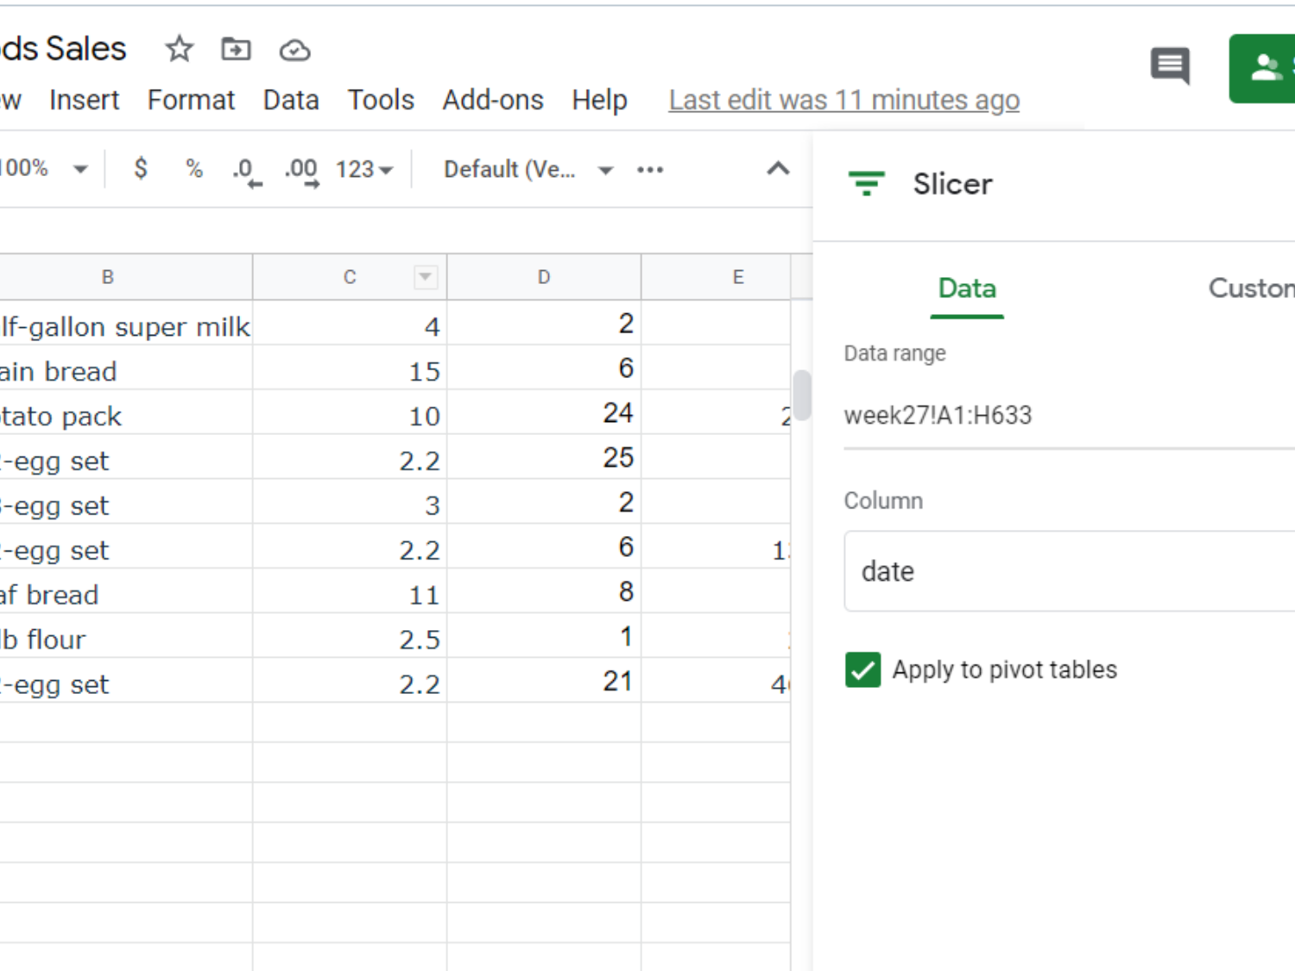Format as percent icon
This screenshot has width=1295, height=971.
[194, 168]
